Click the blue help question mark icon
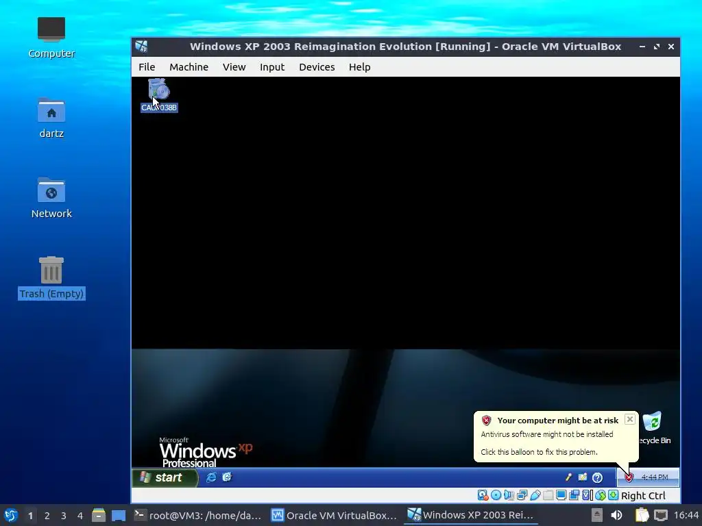Image resolution: width=702 pixels, height=526 pixels. tap(597, 477)
